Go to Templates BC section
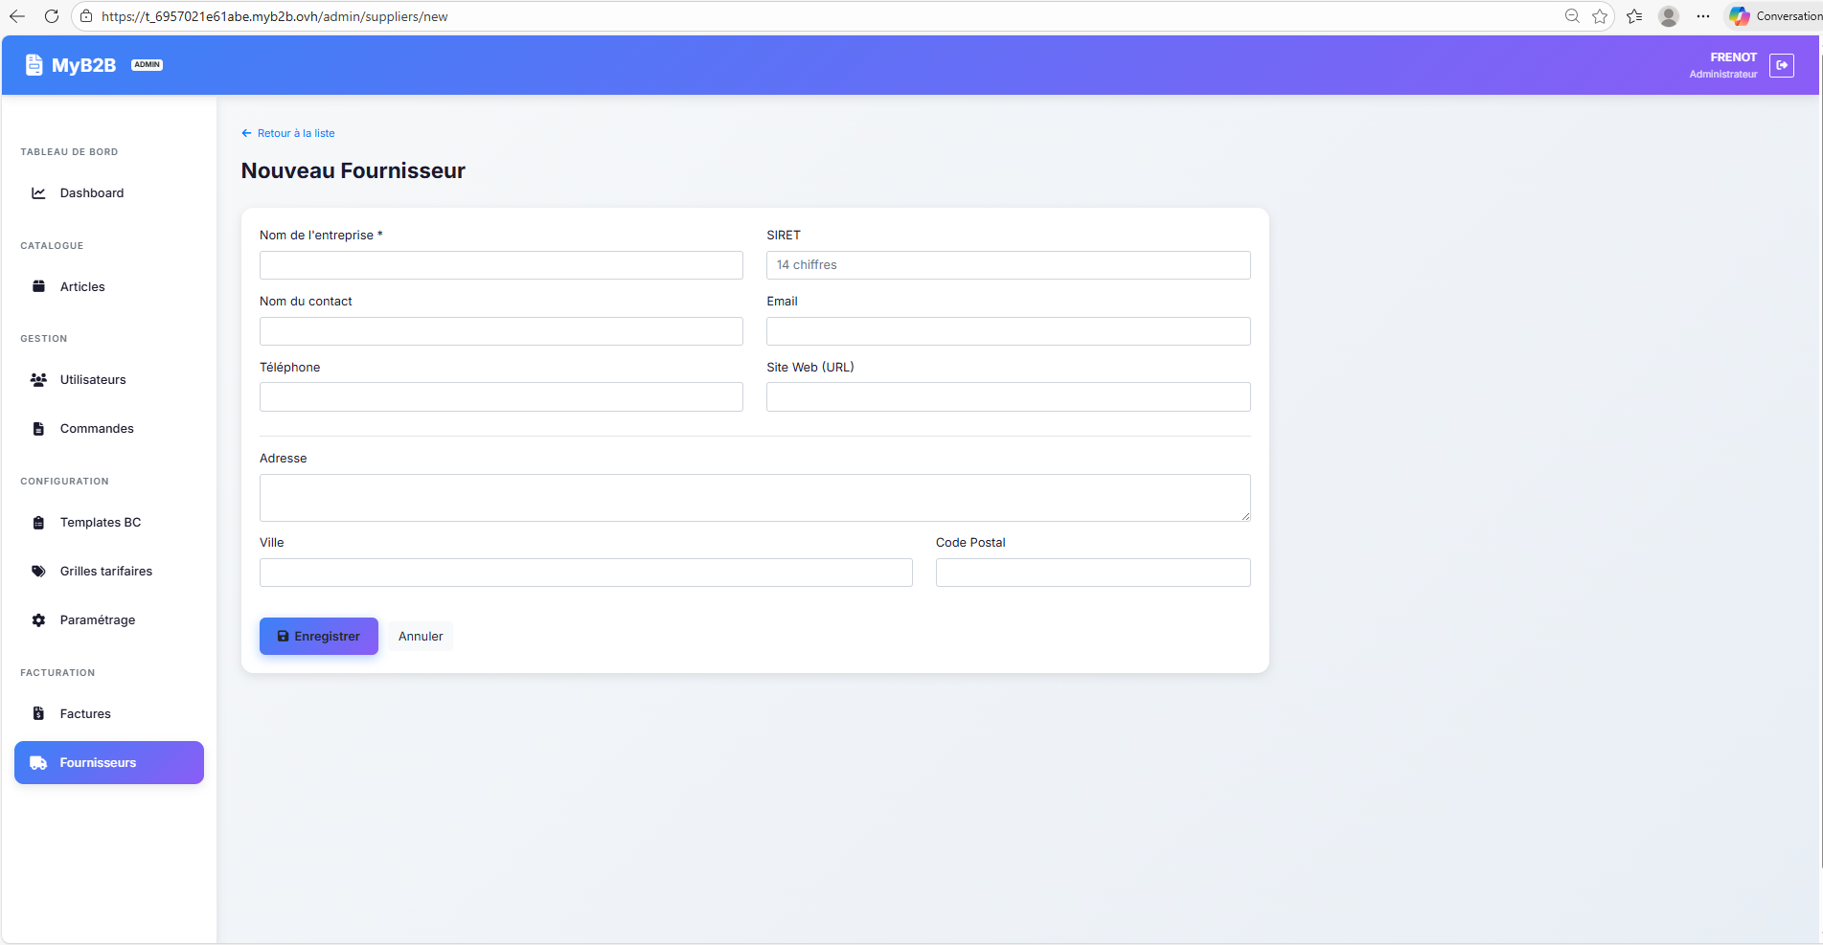The height and width of the screenshot is (945, 1823). coord(100,523)
